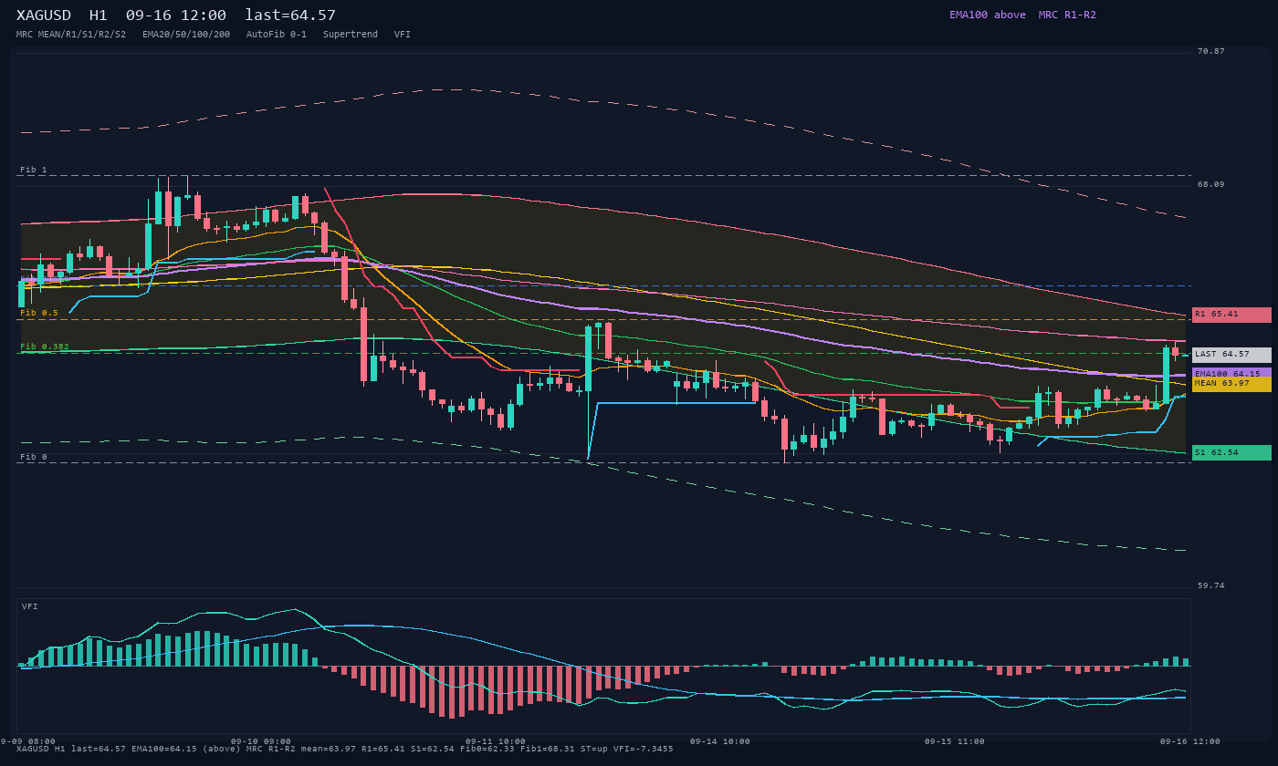
Task: Select the green 'S1 62.54' price tag
Action: click(1231, 452)
